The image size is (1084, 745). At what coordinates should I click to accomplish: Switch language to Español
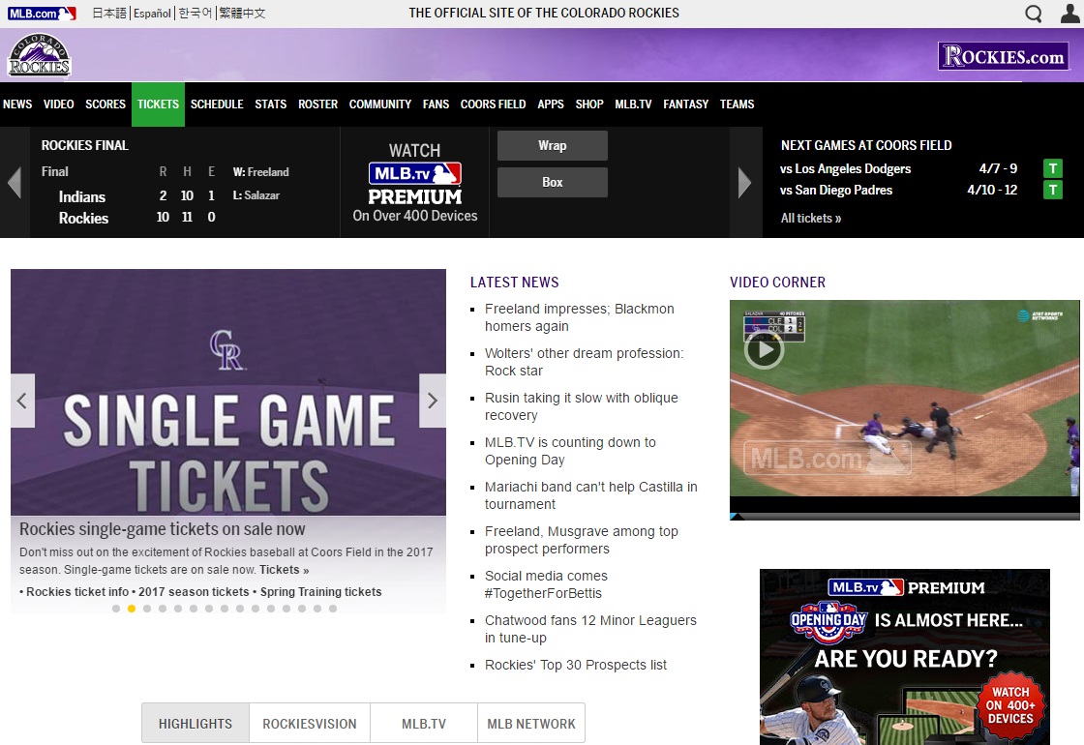[x=152, y=14]
